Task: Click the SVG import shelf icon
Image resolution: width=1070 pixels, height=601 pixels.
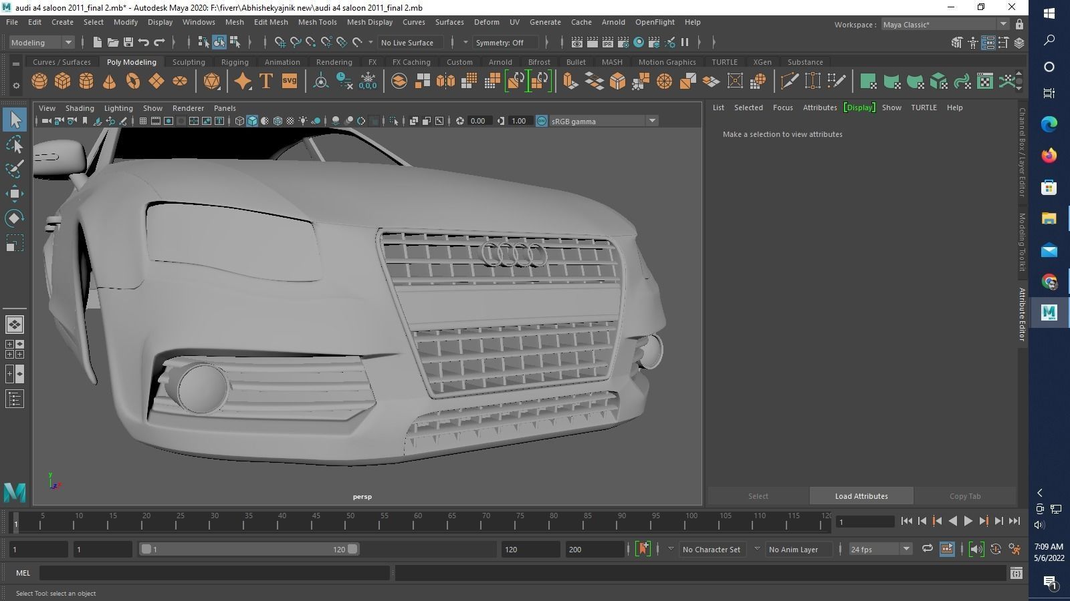Action: (x=290, y=81)
